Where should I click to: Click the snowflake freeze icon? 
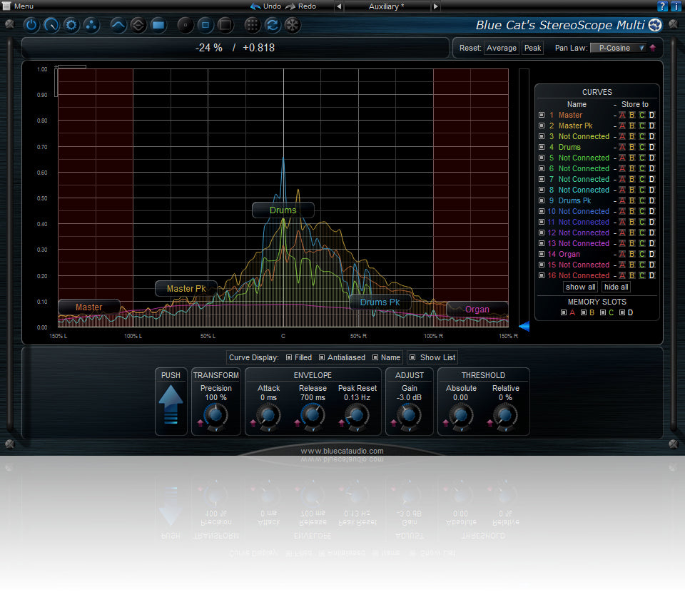293,26
